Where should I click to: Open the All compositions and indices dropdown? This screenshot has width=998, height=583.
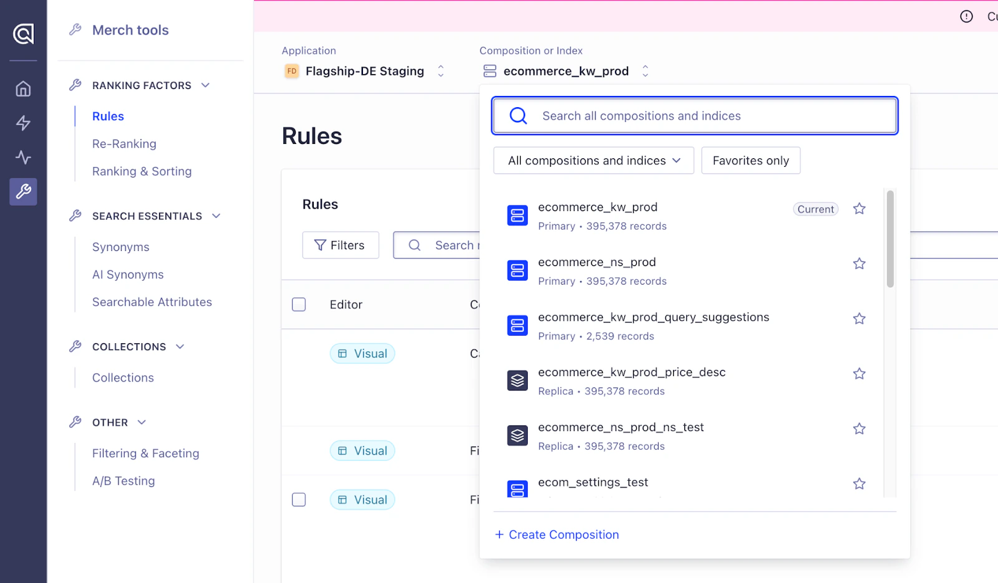coord(593,160)
